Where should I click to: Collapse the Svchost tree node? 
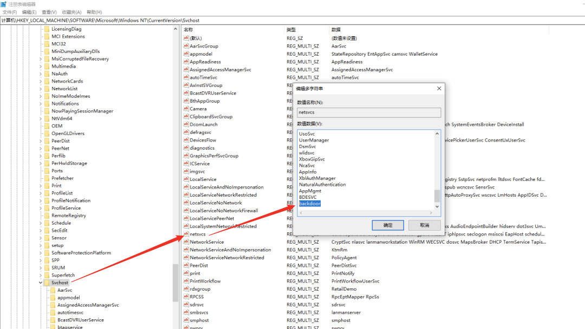coord(40,283)
